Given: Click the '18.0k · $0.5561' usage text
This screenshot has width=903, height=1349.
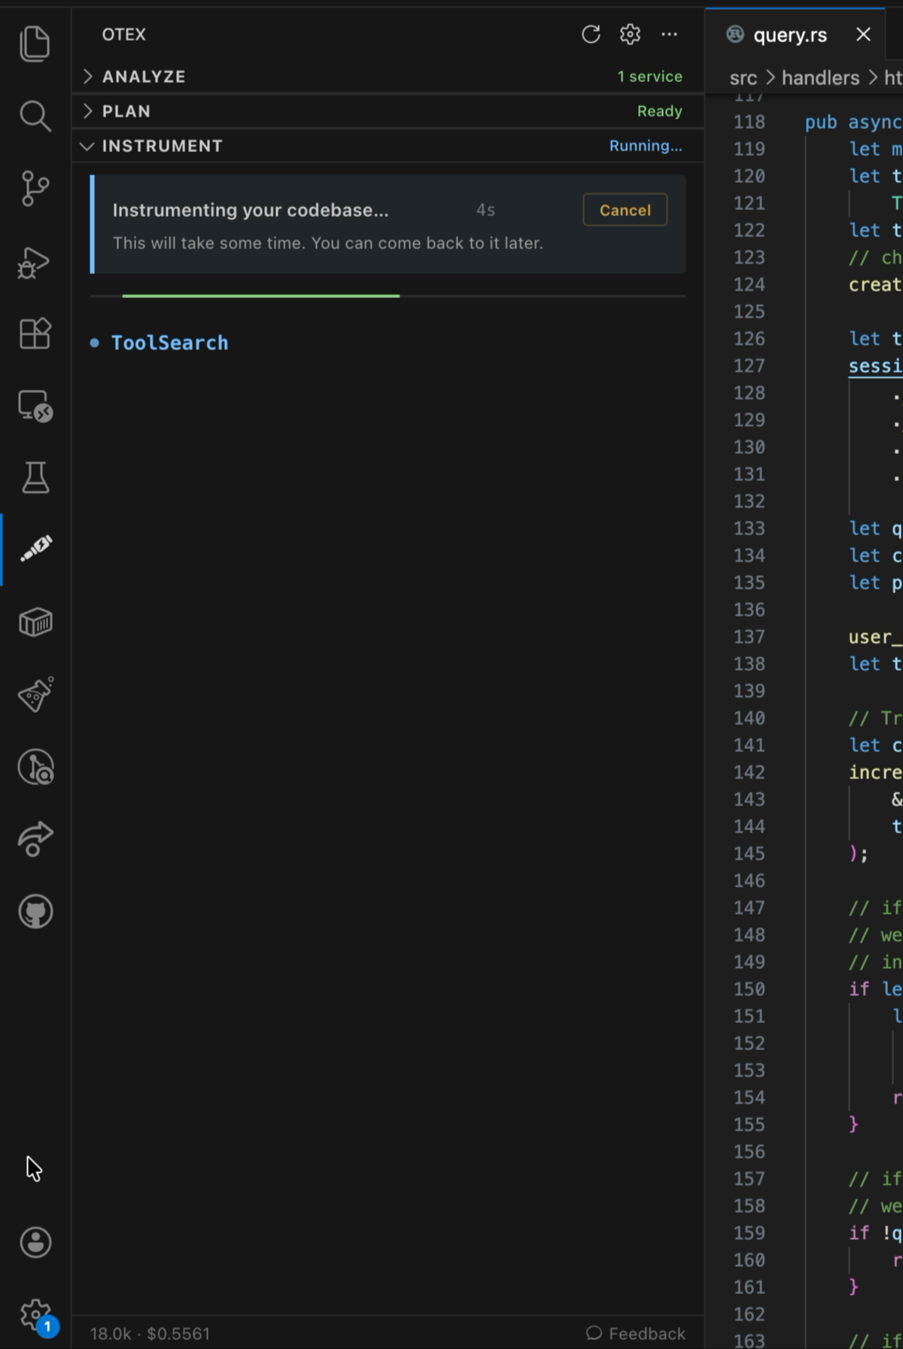Looking at the screenshot, I should coord(150,1333).
